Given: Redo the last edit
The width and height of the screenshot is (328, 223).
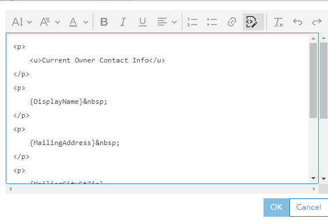Looking at the screenshot, I should (x=316, y=22).
